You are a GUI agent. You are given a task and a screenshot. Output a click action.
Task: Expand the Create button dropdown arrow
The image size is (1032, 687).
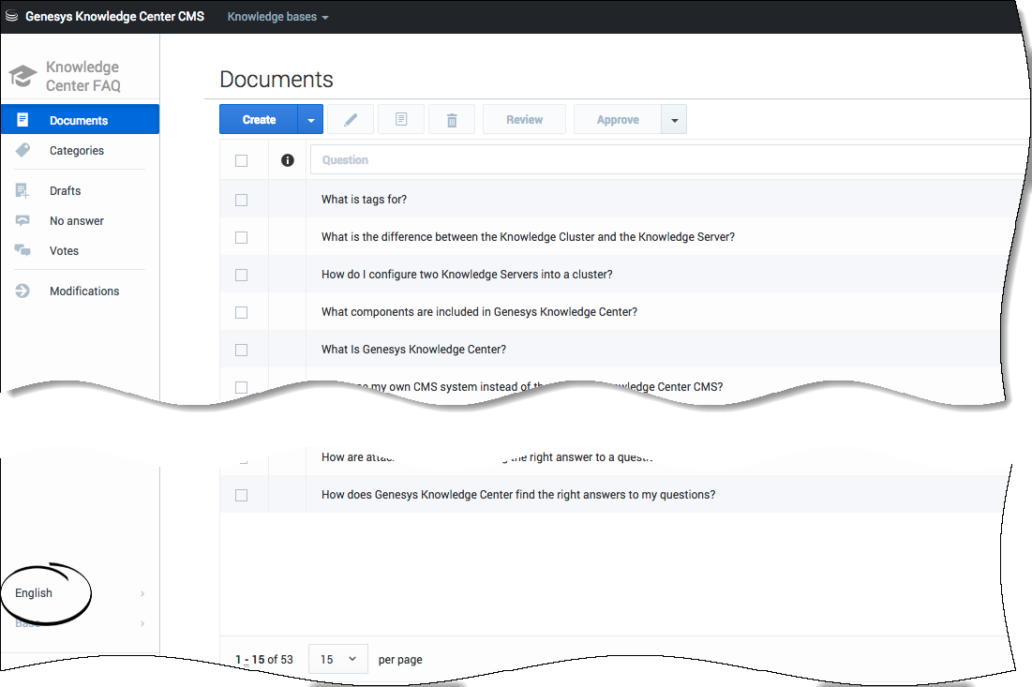pyautogui.click(x=310, y=120)
